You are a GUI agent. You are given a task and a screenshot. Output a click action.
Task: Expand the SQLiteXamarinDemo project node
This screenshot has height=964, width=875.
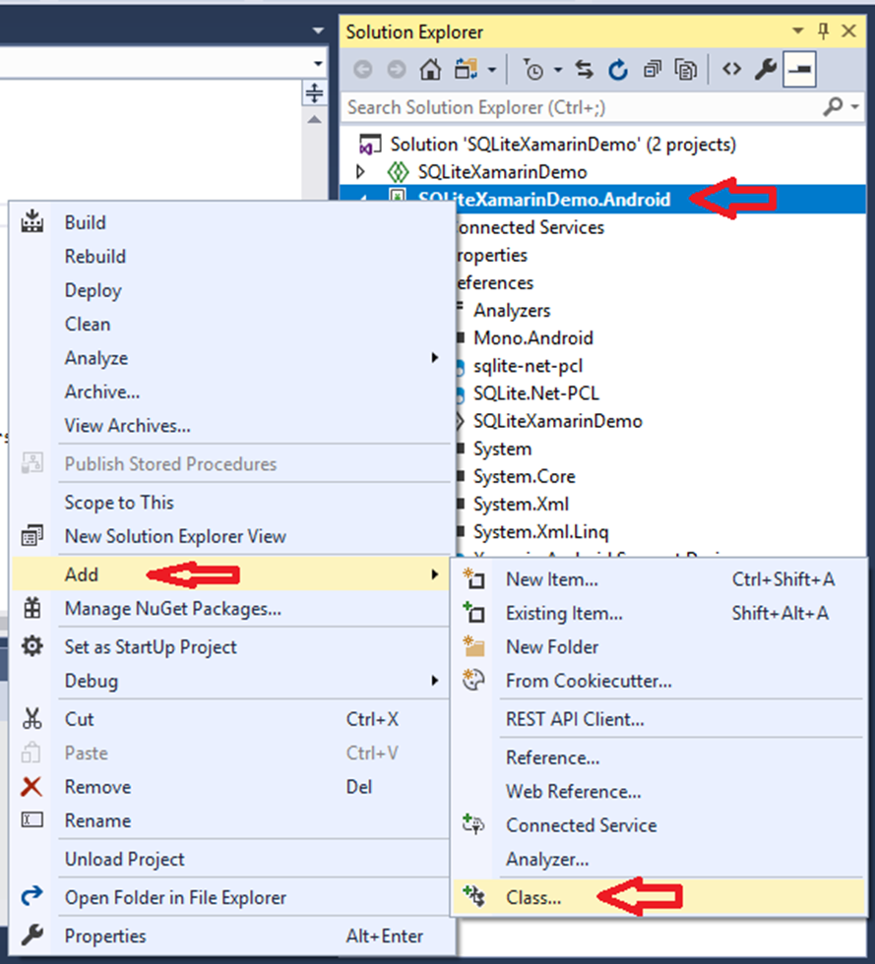[360, 171]
